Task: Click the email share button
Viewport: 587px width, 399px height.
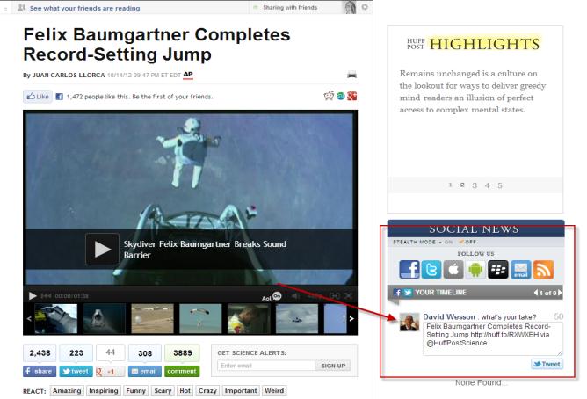Action: click(x=145, y=371)
